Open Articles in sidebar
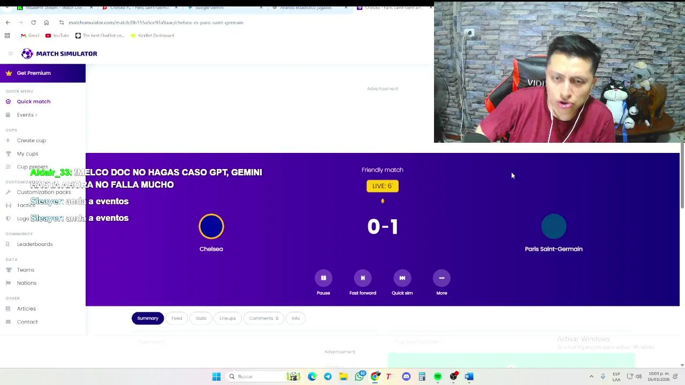The image size is (685, 385). [26, 309]
